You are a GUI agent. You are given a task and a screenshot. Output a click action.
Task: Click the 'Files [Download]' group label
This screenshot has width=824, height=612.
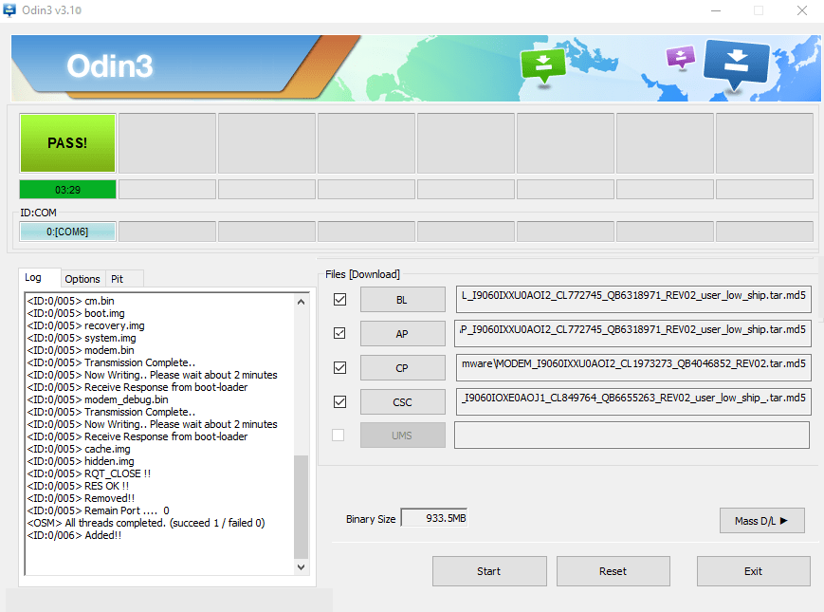pos(362,274)
